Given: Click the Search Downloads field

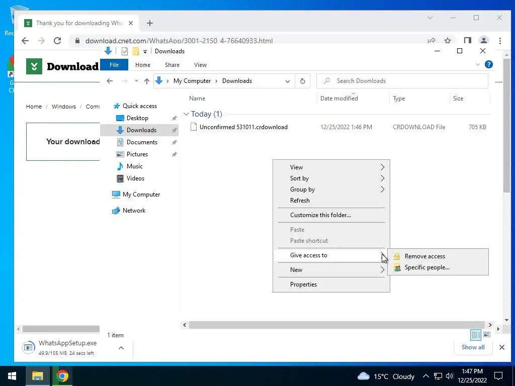Looking at the screenshot, I should pos(402,81).
